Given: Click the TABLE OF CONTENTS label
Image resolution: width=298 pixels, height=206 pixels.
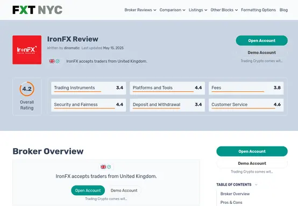Looking at the screenshot, I should (x=234, y=185).
